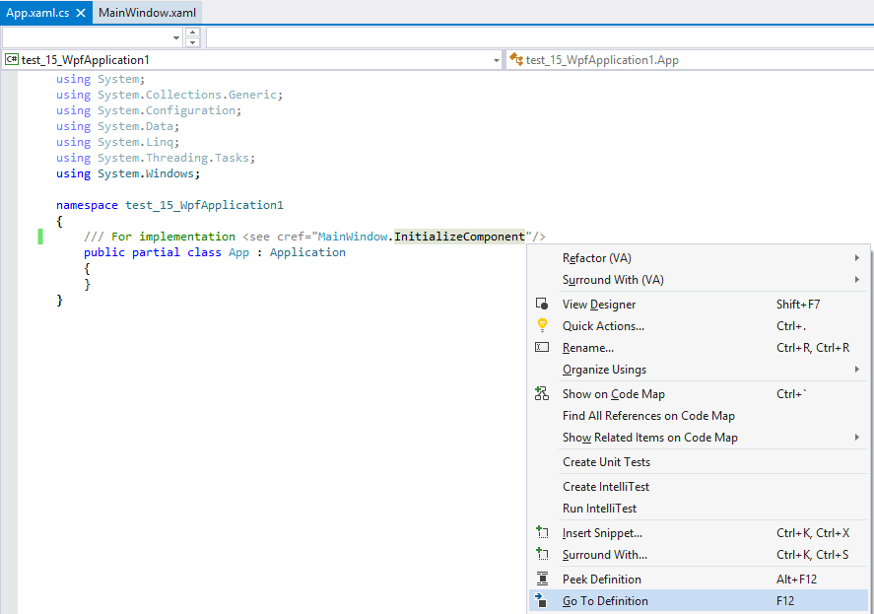Select the Quick Actions lightbulb icon

(x=543, y=326)
